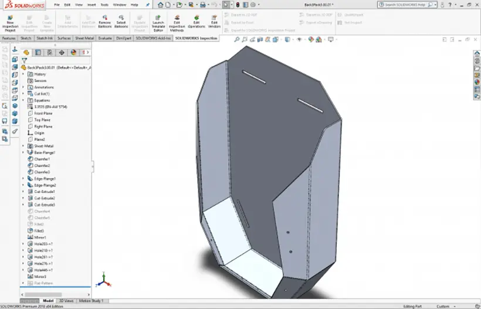Screen dimensions: 481x309
Task: Click the feature tree horizontal scrollbar
Action: click(43, 294)
